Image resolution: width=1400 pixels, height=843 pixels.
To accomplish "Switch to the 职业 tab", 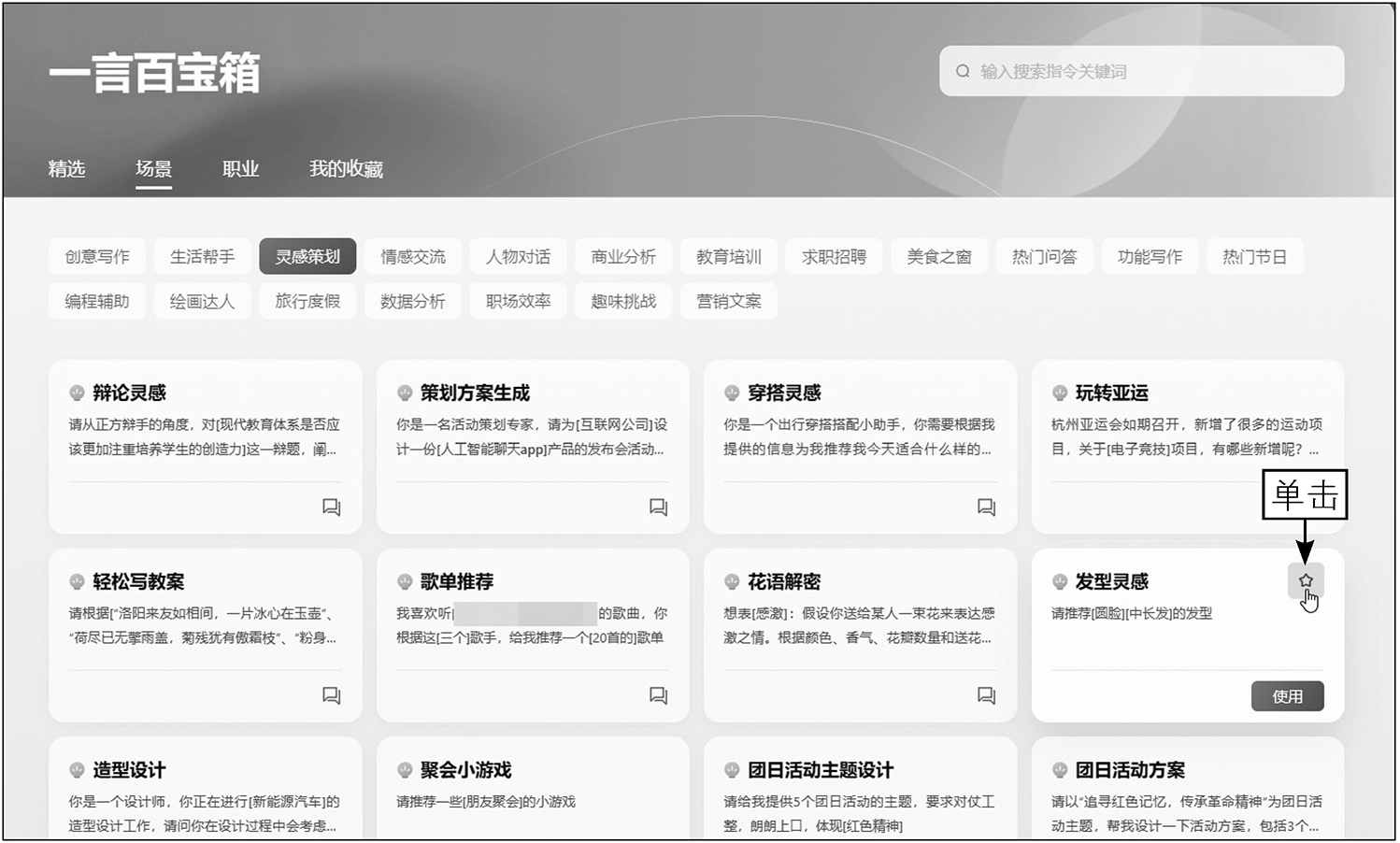I will [240, 169].
